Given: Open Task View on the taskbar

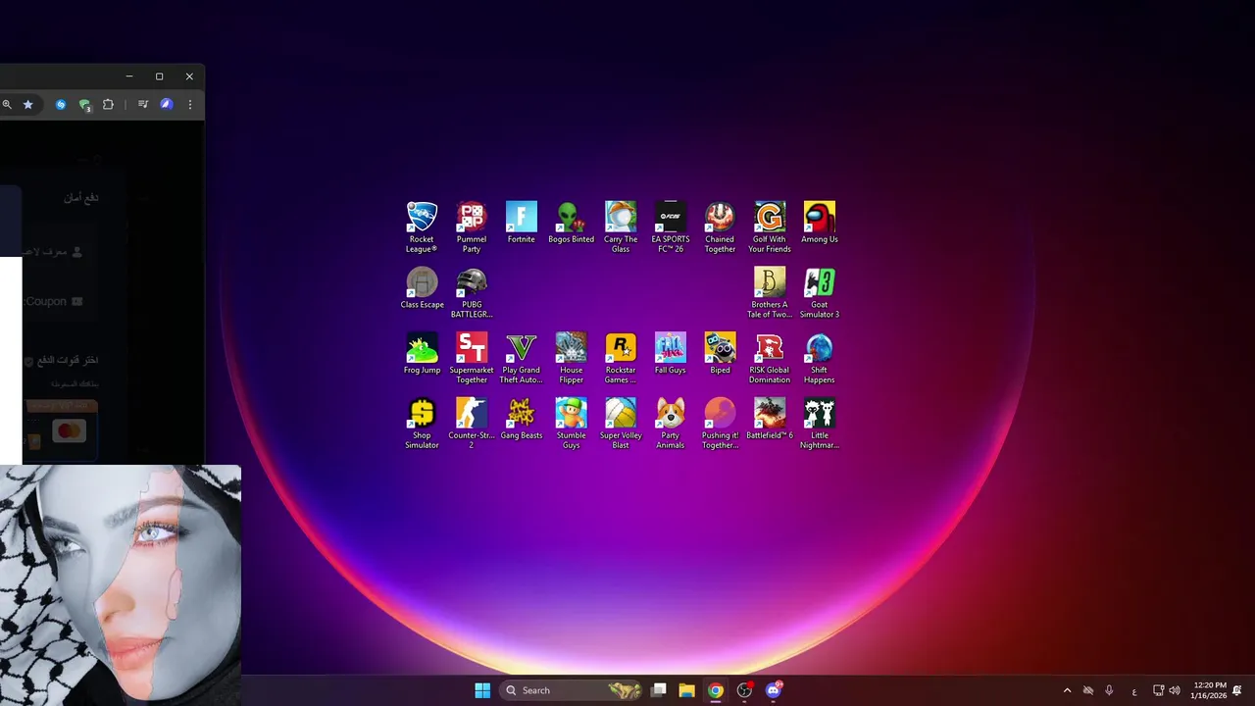Looking at the screenshot, I should [659, 690].
